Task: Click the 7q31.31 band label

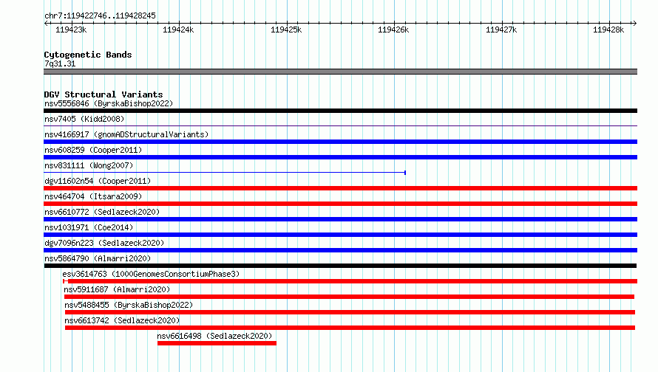Action: pos(60,63)
